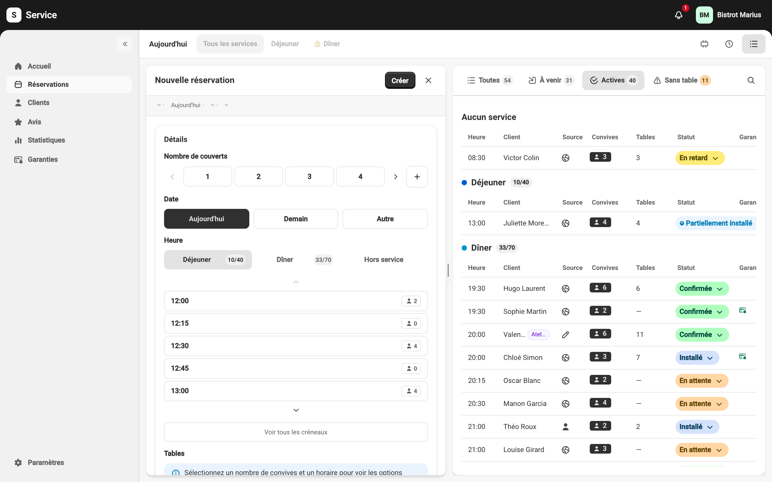Select the Dîner 33/70 service for the time
The height and width of the screenshot is (482, 772).
click(x=296, y=260)
